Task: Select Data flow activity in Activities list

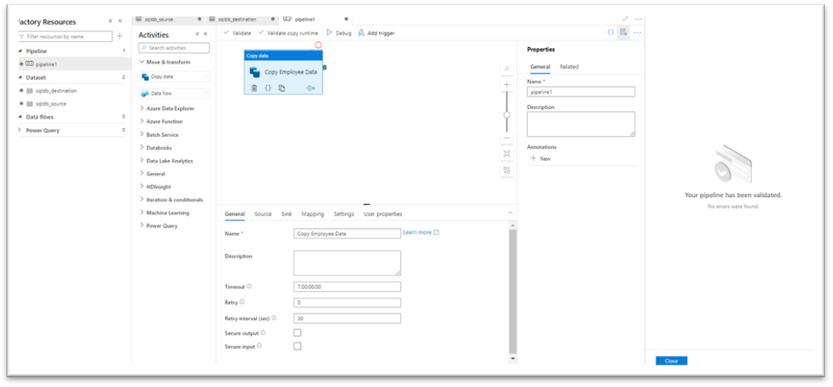Action: [x=173, y=93]
